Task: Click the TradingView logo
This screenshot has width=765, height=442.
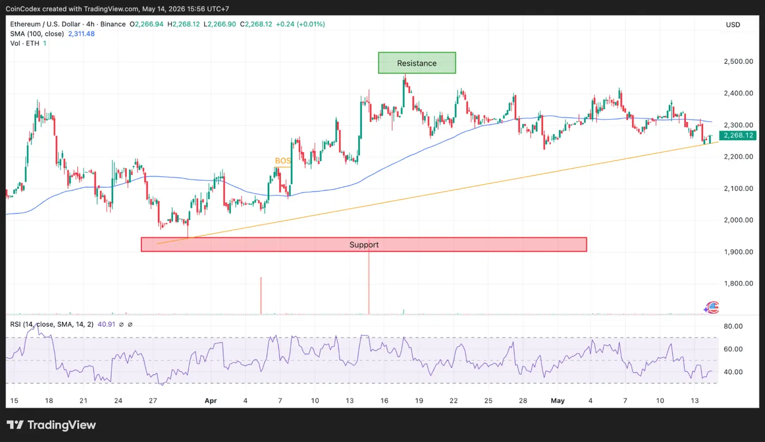Action: (51, 425)
